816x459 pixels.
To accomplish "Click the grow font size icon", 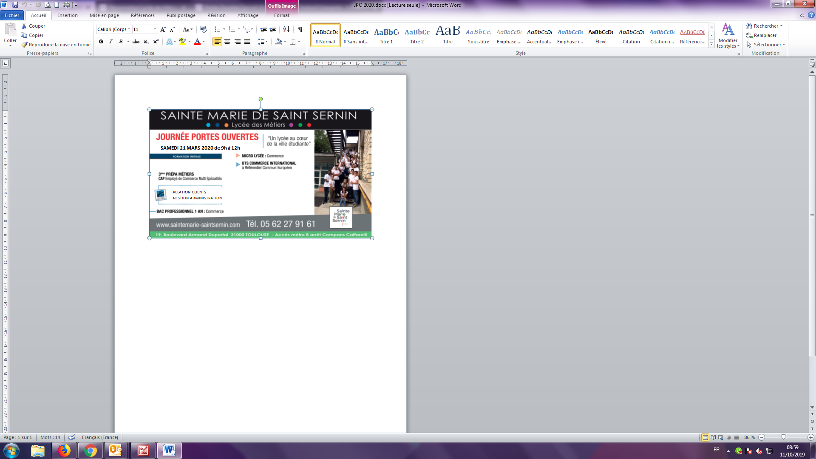I will click(163, 29).
